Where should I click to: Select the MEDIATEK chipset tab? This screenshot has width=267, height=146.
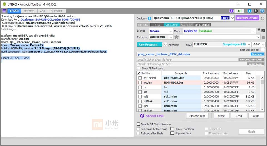pyautogui.click(x=186, y=25)
